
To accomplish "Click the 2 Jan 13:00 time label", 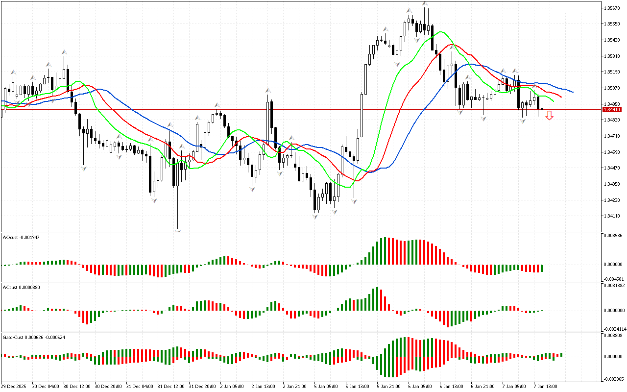I will (x=263, y=387).
